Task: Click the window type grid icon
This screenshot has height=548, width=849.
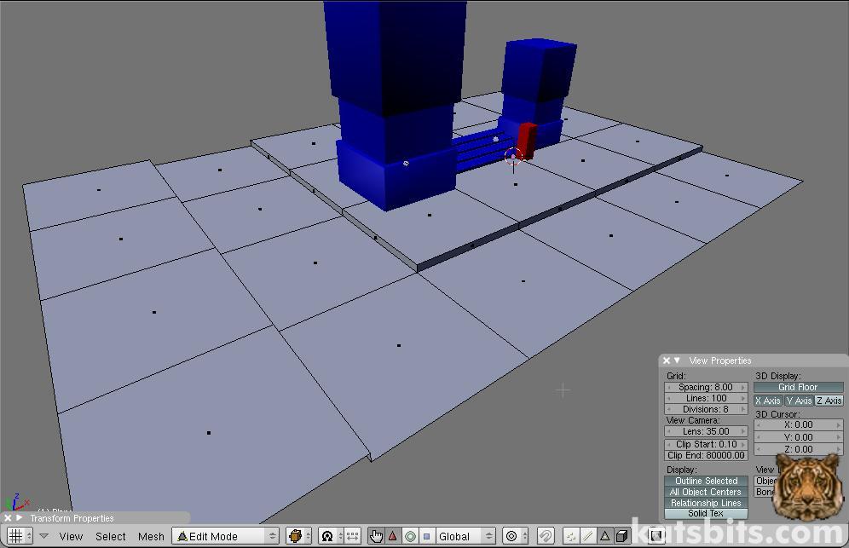Action: pos(15,536)
